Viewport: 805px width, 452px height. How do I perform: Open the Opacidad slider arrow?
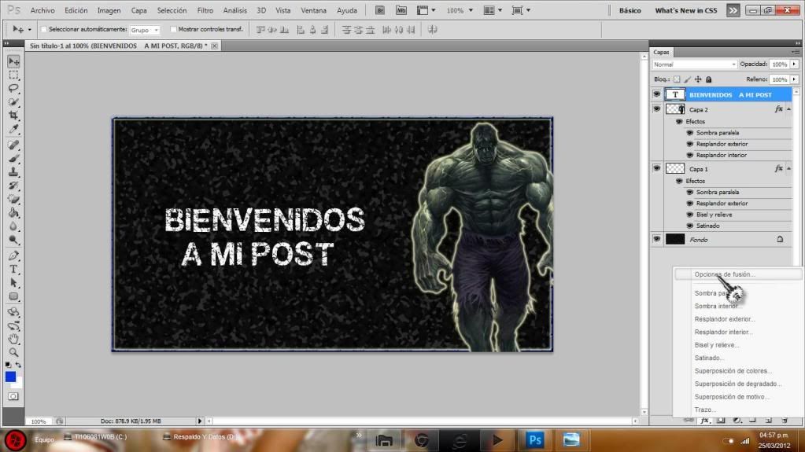pos(794,64)
